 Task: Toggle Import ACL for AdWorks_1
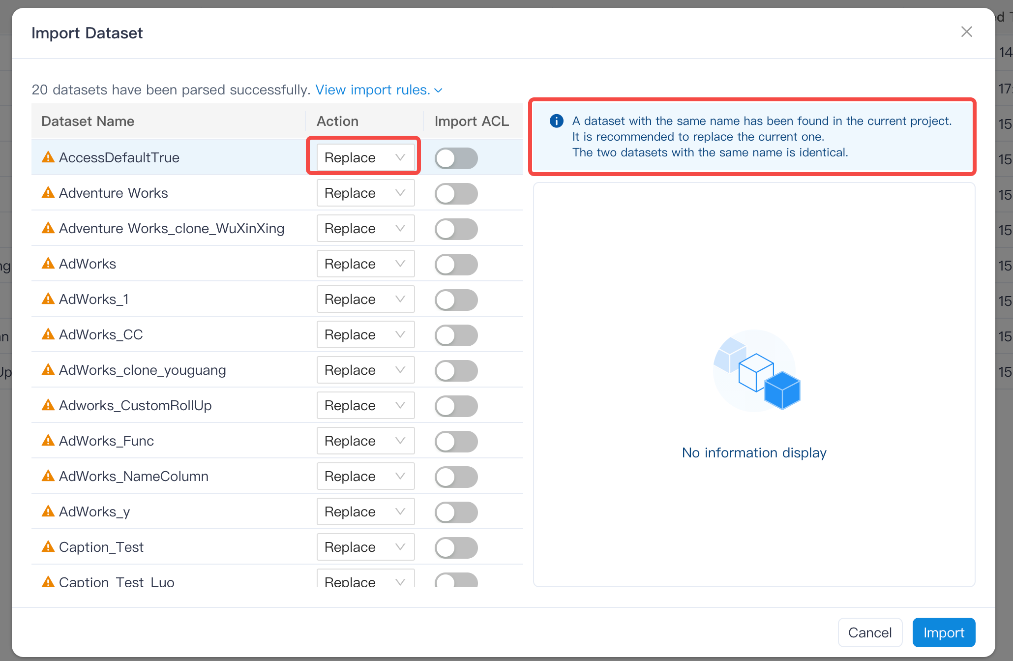(456, 300)
